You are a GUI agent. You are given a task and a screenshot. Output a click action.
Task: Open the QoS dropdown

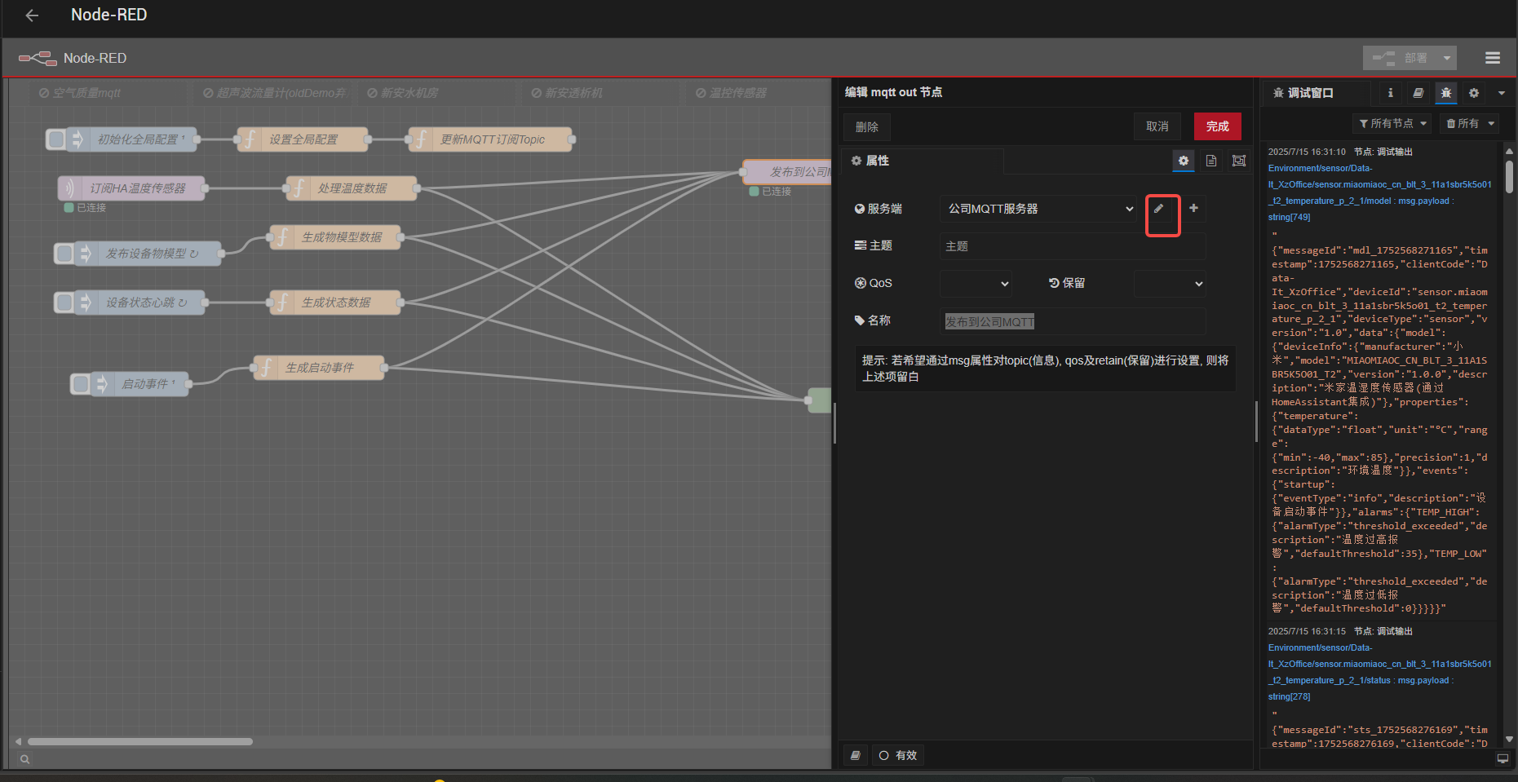point(976,283)
